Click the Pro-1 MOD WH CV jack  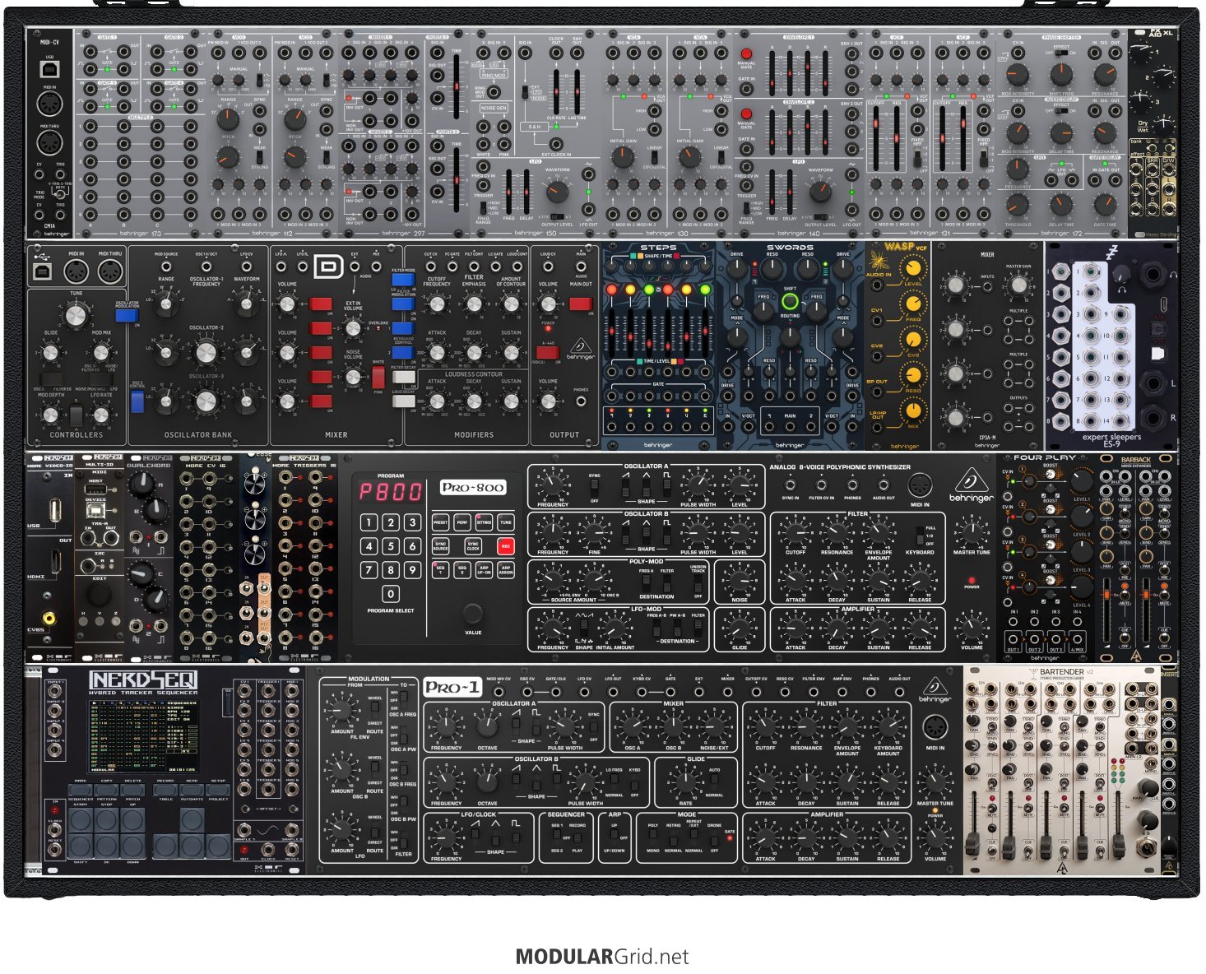point(498,691)
